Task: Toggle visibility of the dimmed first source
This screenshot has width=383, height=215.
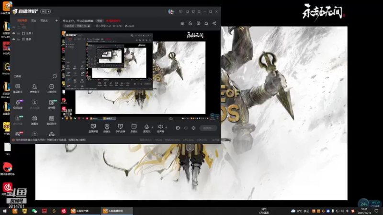Action: coord(14,27)
